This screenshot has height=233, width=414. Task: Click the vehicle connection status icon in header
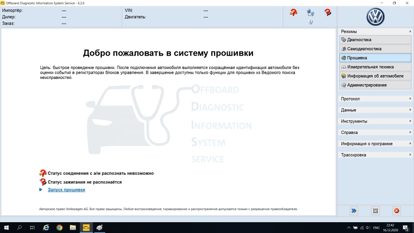(x=293, y=13)
